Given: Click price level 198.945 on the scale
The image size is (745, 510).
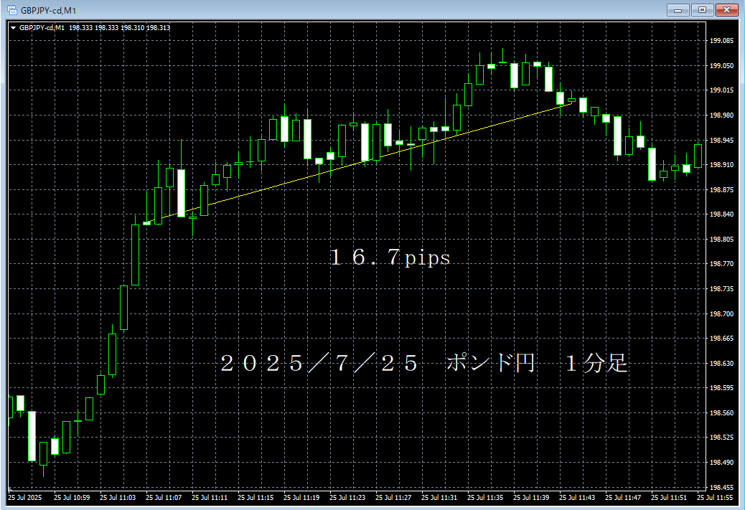Looking at the screenshot, I should [x=721, y=140].
